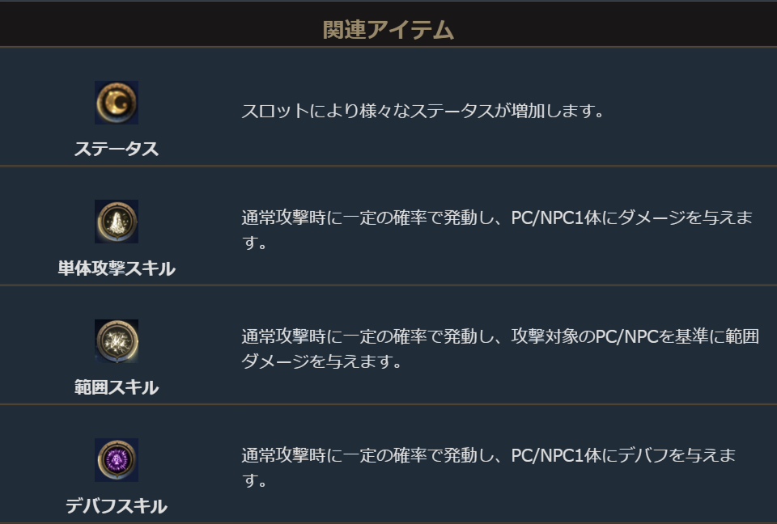Click the purple デバフスキル icon
This screenshot has height=524, width=777.
point(116,459)
